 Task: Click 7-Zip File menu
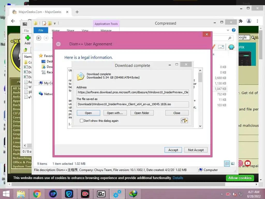coord(26,31)
